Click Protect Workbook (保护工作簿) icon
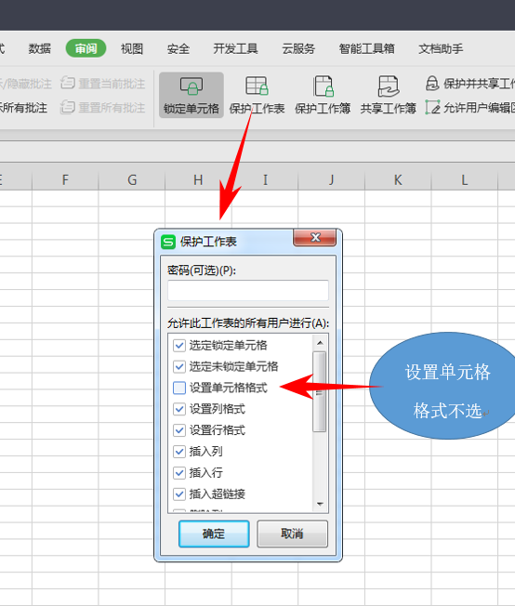 coord(324,86)
